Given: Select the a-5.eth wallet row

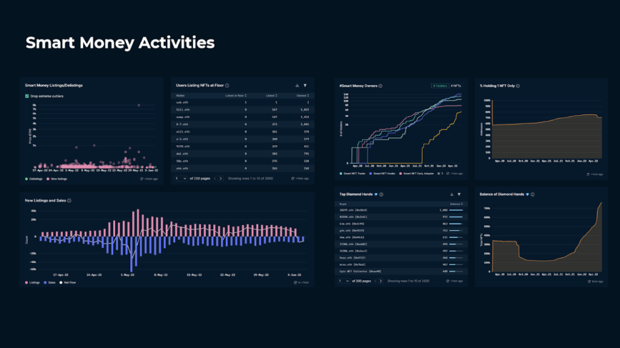Looking at the screenshot, I should pos(242,139).
